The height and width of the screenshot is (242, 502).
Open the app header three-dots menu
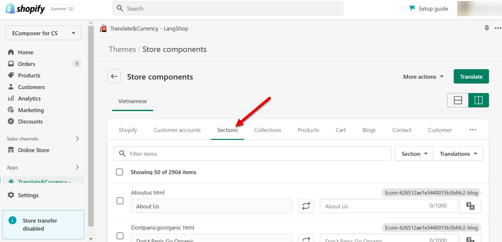point(498,28)
